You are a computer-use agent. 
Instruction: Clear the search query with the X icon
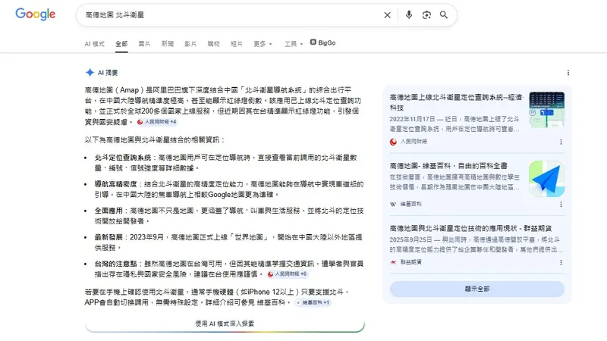coord(387,15)
